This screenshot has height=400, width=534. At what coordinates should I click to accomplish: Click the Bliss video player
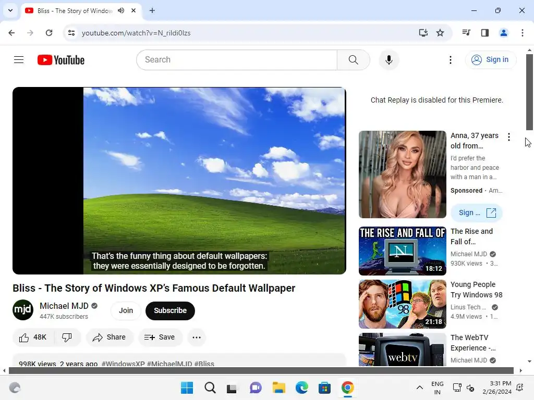tap(179, 181)
